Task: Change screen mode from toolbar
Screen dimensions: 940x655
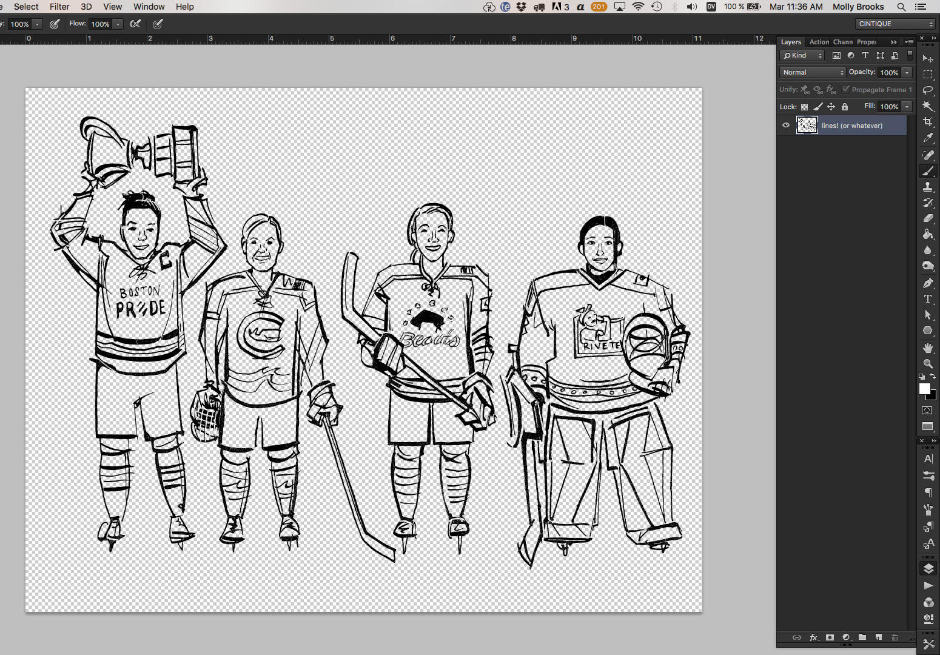Action: click(928, 426)
